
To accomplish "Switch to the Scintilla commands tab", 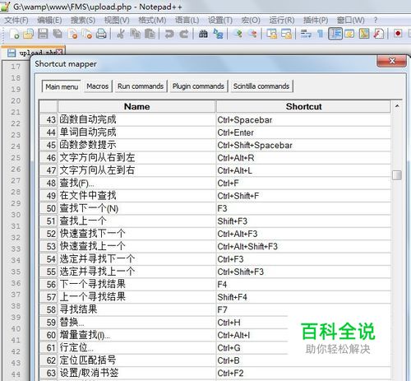I will pos(261,86).
